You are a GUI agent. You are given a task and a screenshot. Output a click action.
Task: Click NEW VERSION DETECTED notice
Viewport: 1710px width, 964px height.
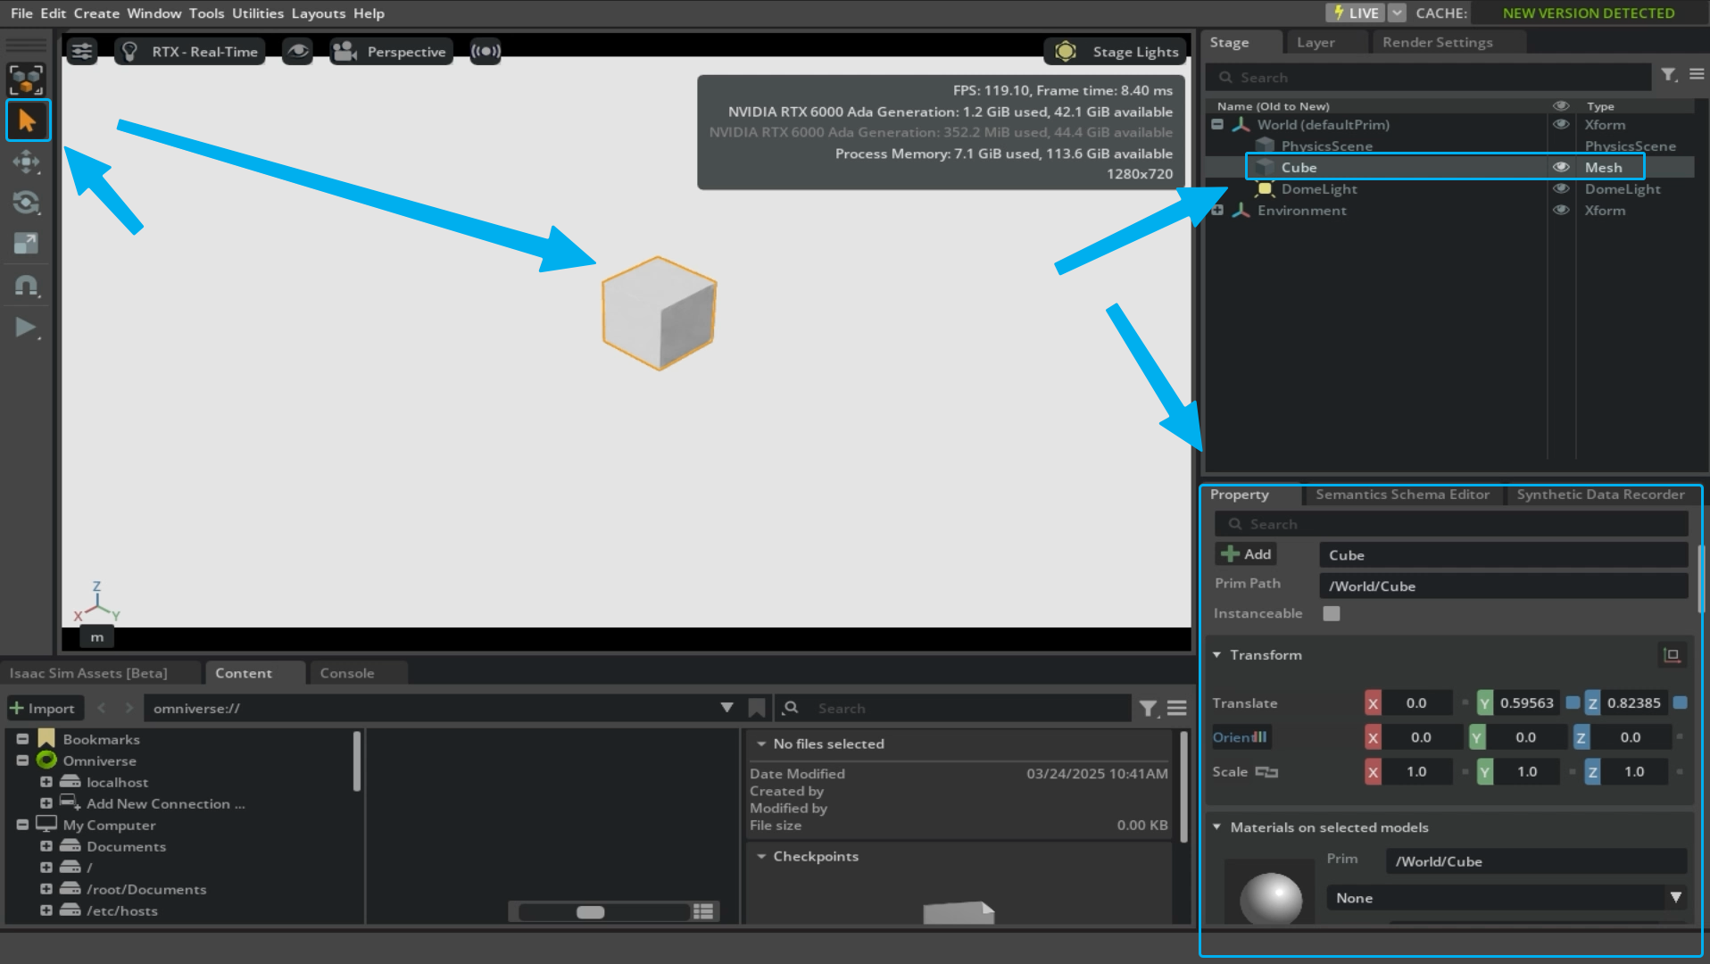click(1589, 13)
